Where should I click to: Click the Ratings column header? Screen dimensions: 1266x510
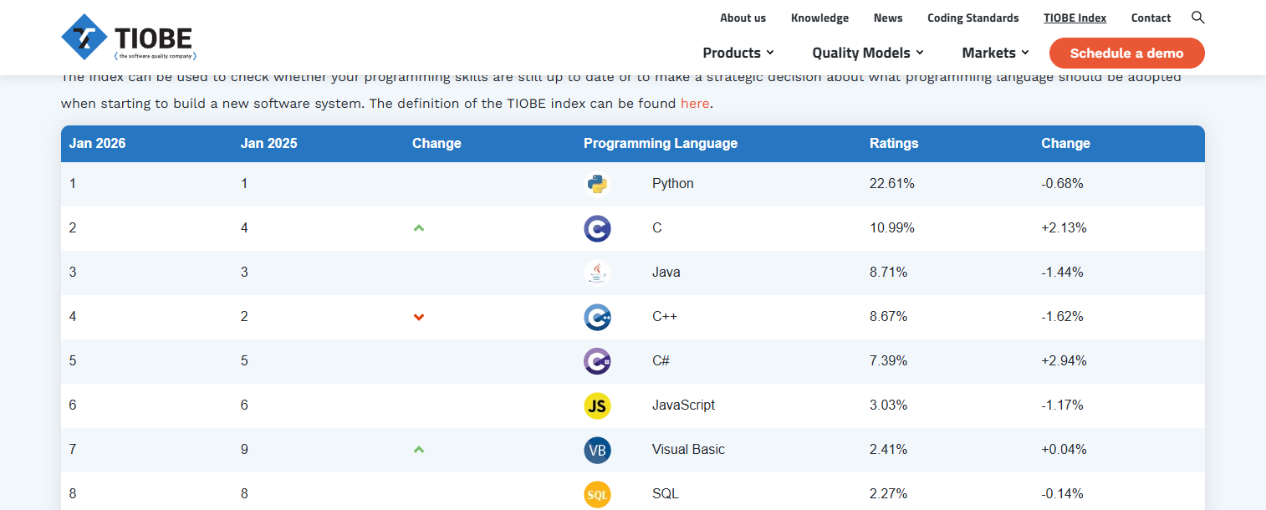894,143
